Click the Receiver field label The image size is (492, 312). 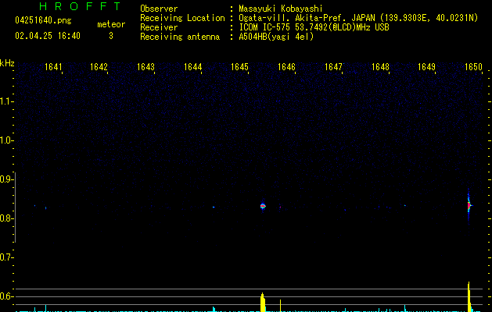tap(159, 27)
